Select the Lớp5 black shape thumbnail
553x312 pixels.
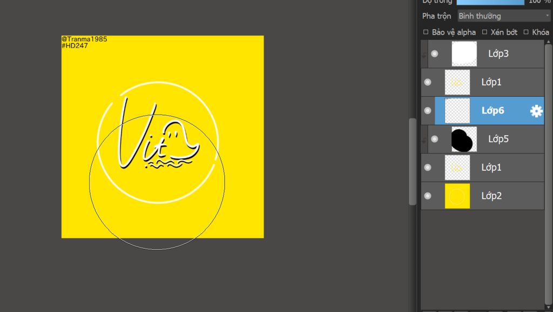[464, 139]
